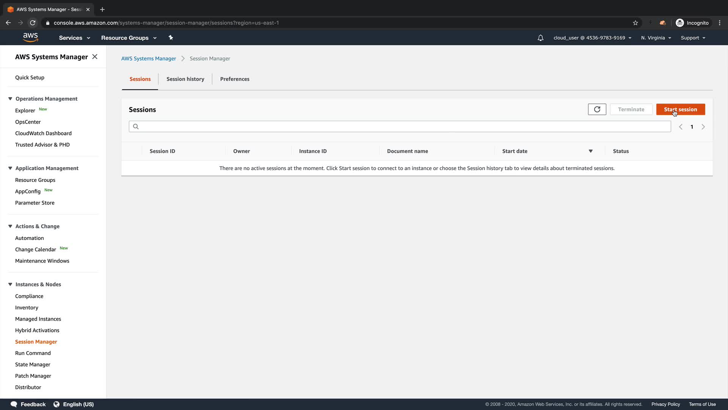Click the refresh sessions icon button

[x=597, y=109]
